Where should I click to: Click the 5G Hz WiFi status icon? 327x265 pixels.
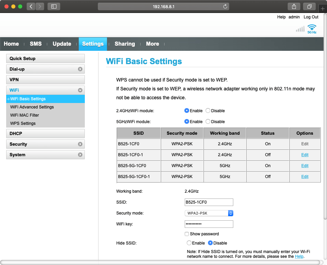[312, 29]
